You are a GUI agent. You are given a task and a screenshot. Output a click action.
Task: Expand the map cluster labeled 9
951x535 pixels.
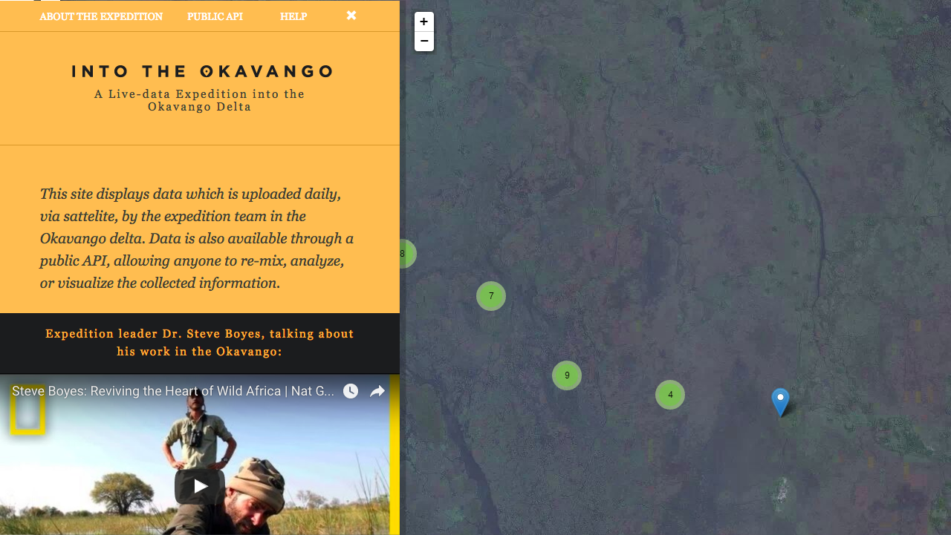pyautogui.click(x=567, y=375)
